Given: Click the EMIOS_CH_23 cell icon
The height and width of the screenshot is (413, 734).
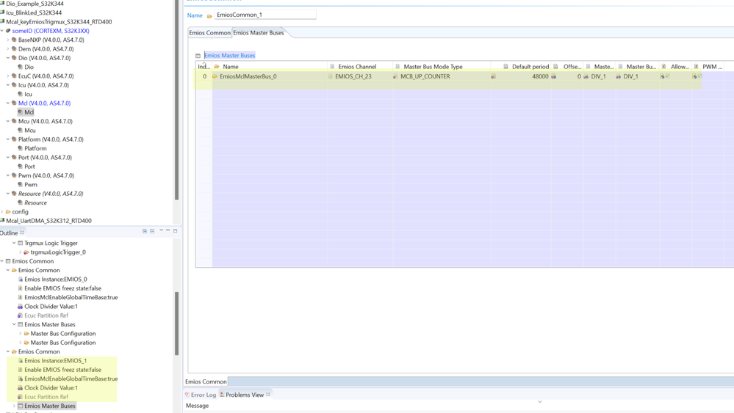Looking at the screenshot, I should (331, 76).
